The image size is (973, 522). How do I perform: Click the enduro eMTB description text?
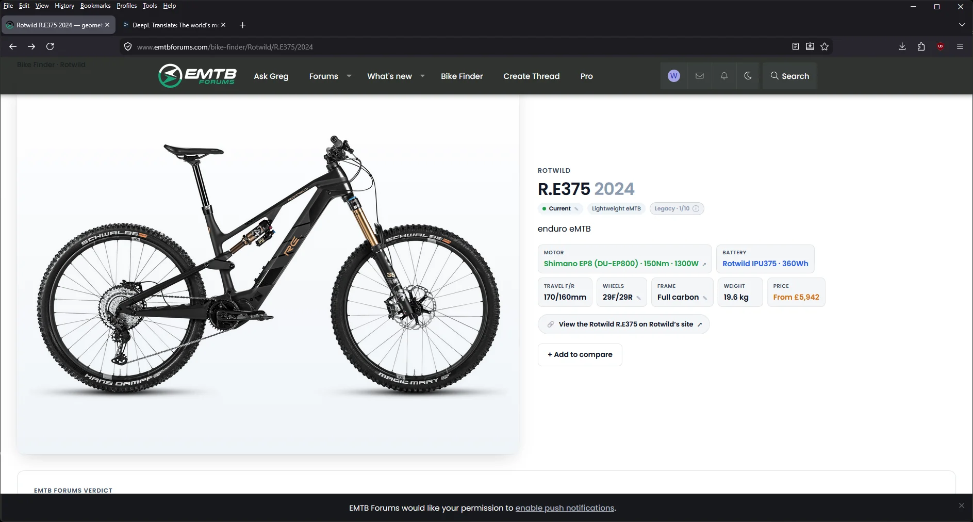(564, 229)
